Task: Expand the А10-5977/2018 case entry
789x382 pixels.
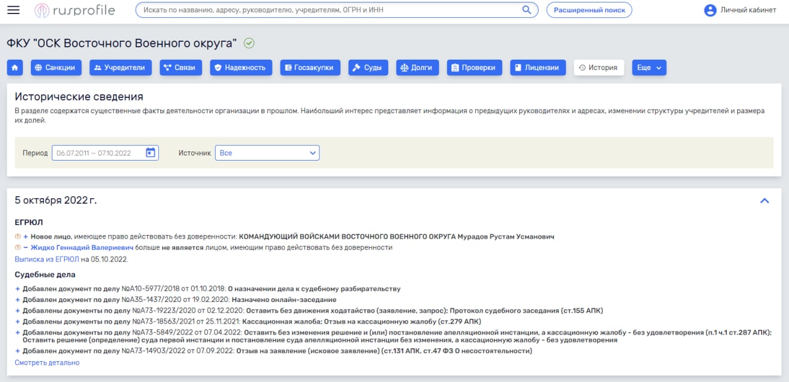Action: coord(18,289)
